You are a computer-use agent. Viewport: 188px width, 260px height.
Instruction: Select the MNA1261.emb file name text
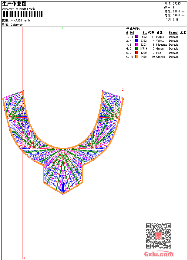20,20
